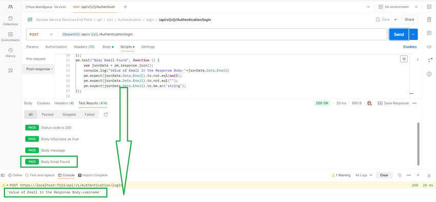Screen dimensions: 436x202
Task: Collapse the snippets panel chevron
Action: click(x=418, y=59)
